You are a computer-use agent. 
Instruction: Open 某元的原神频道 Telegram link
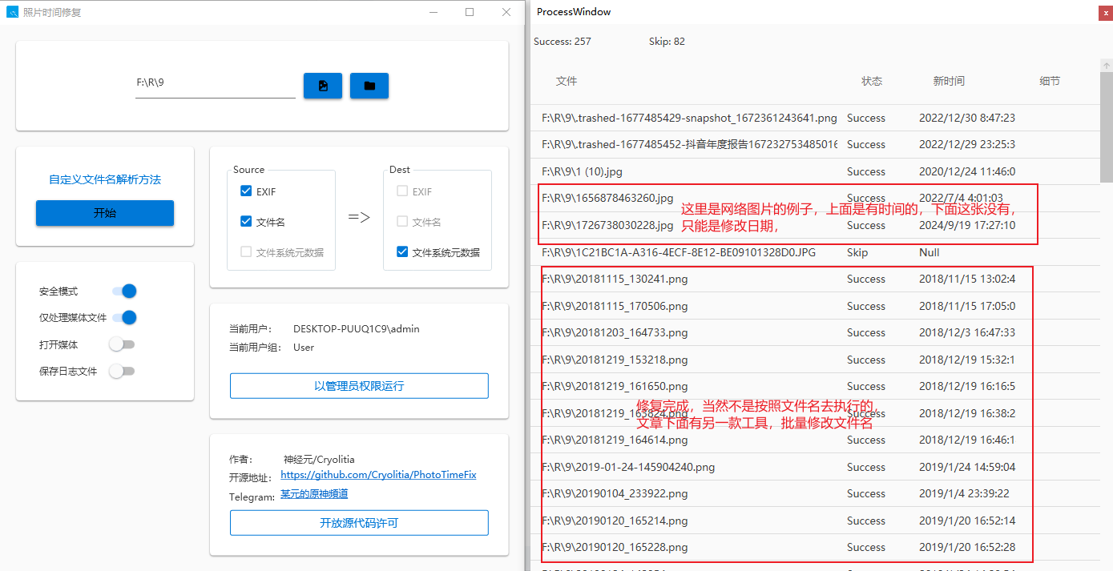314,494
